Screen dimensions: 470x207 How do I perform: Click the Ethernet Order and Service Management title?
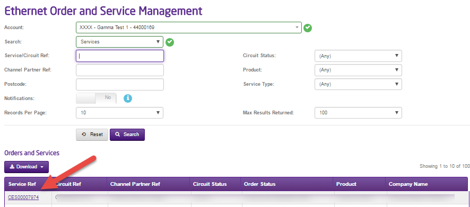tap(103, 11)
